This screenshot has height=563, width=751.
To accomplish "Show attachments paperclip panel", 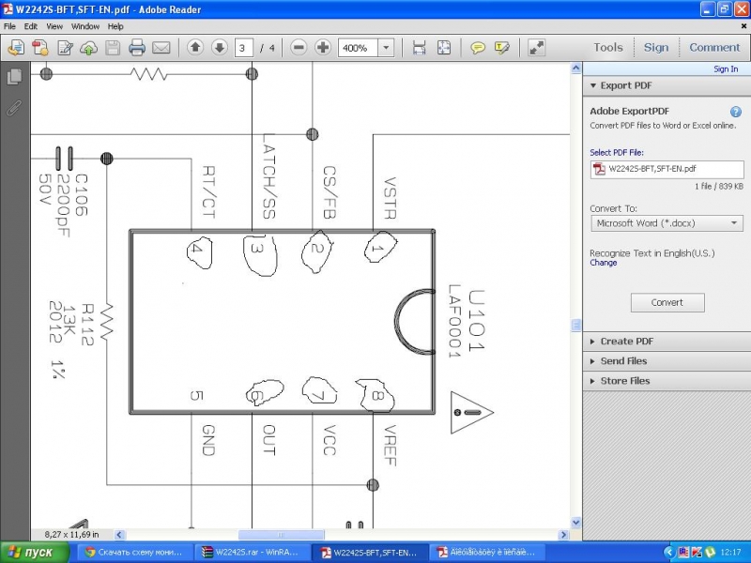I will (14, 108).
